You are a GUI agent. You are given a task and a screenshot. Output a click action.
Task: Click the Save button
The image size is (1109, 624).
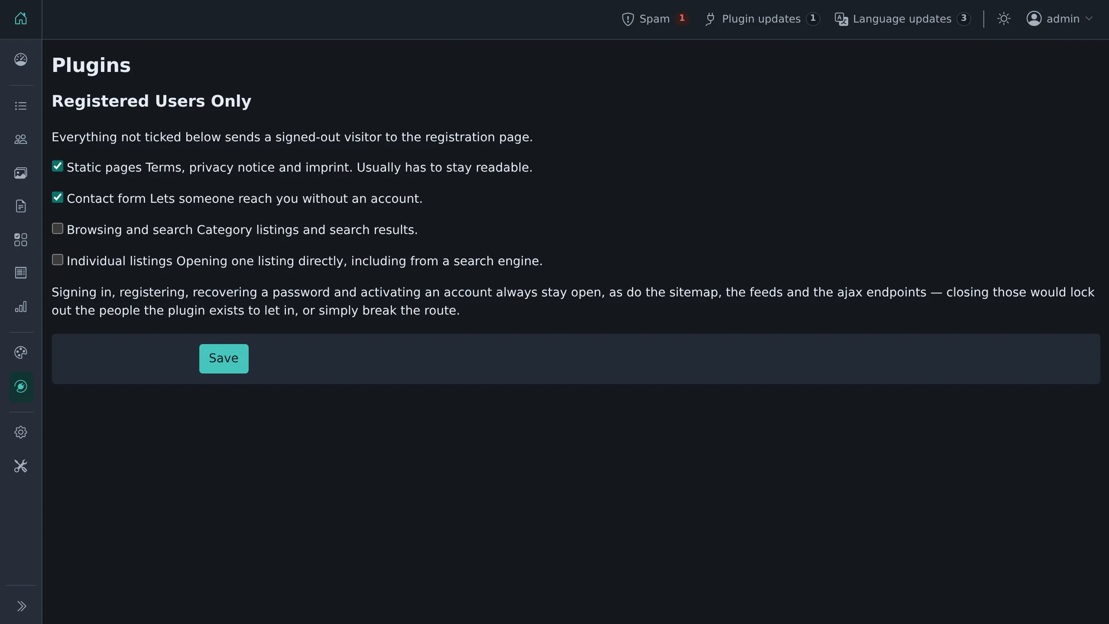point(224,359)
